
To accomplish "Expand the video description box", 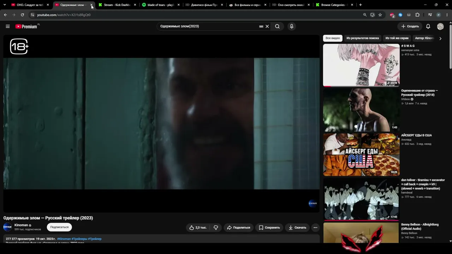I will pos(161,239).
